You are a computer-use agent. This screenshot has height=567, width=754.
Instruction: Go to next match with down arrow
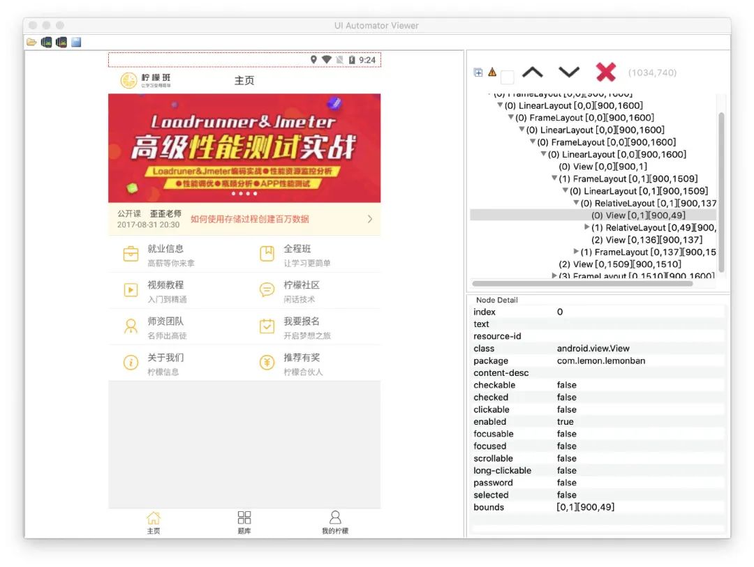569,72
